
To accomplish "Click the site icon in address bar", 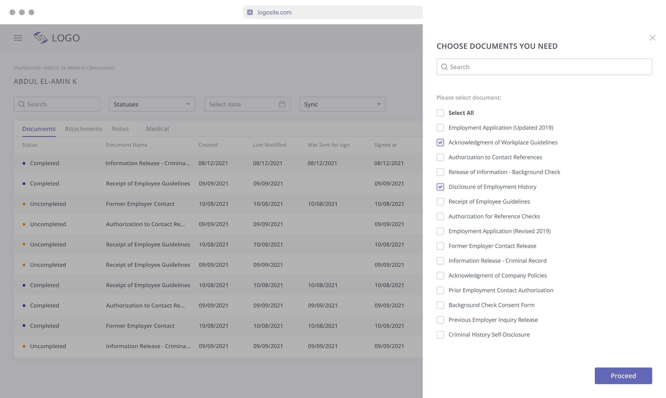I will click(x=250, y=12).
